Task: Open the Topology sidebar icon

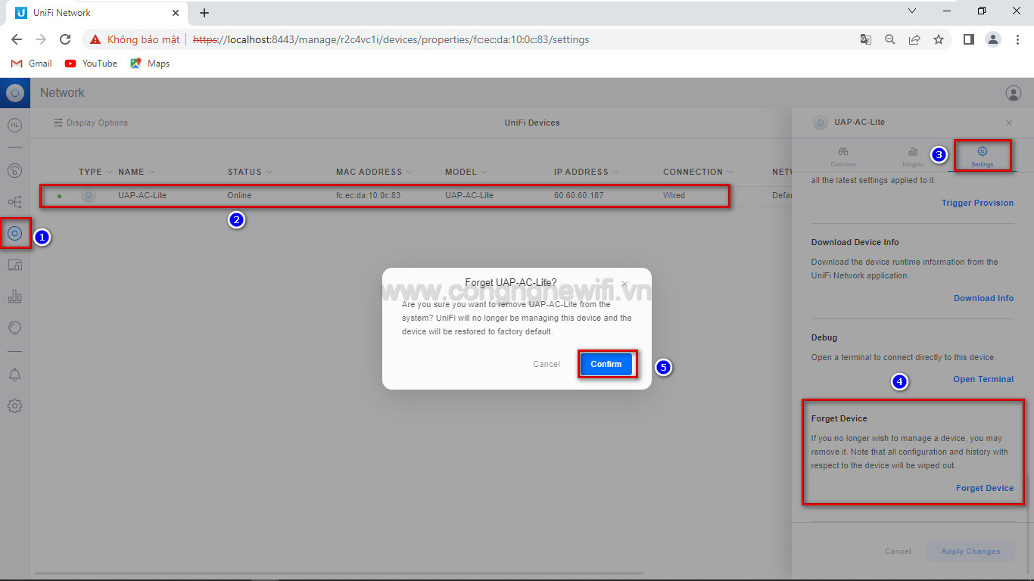Action: pos(14,202)
